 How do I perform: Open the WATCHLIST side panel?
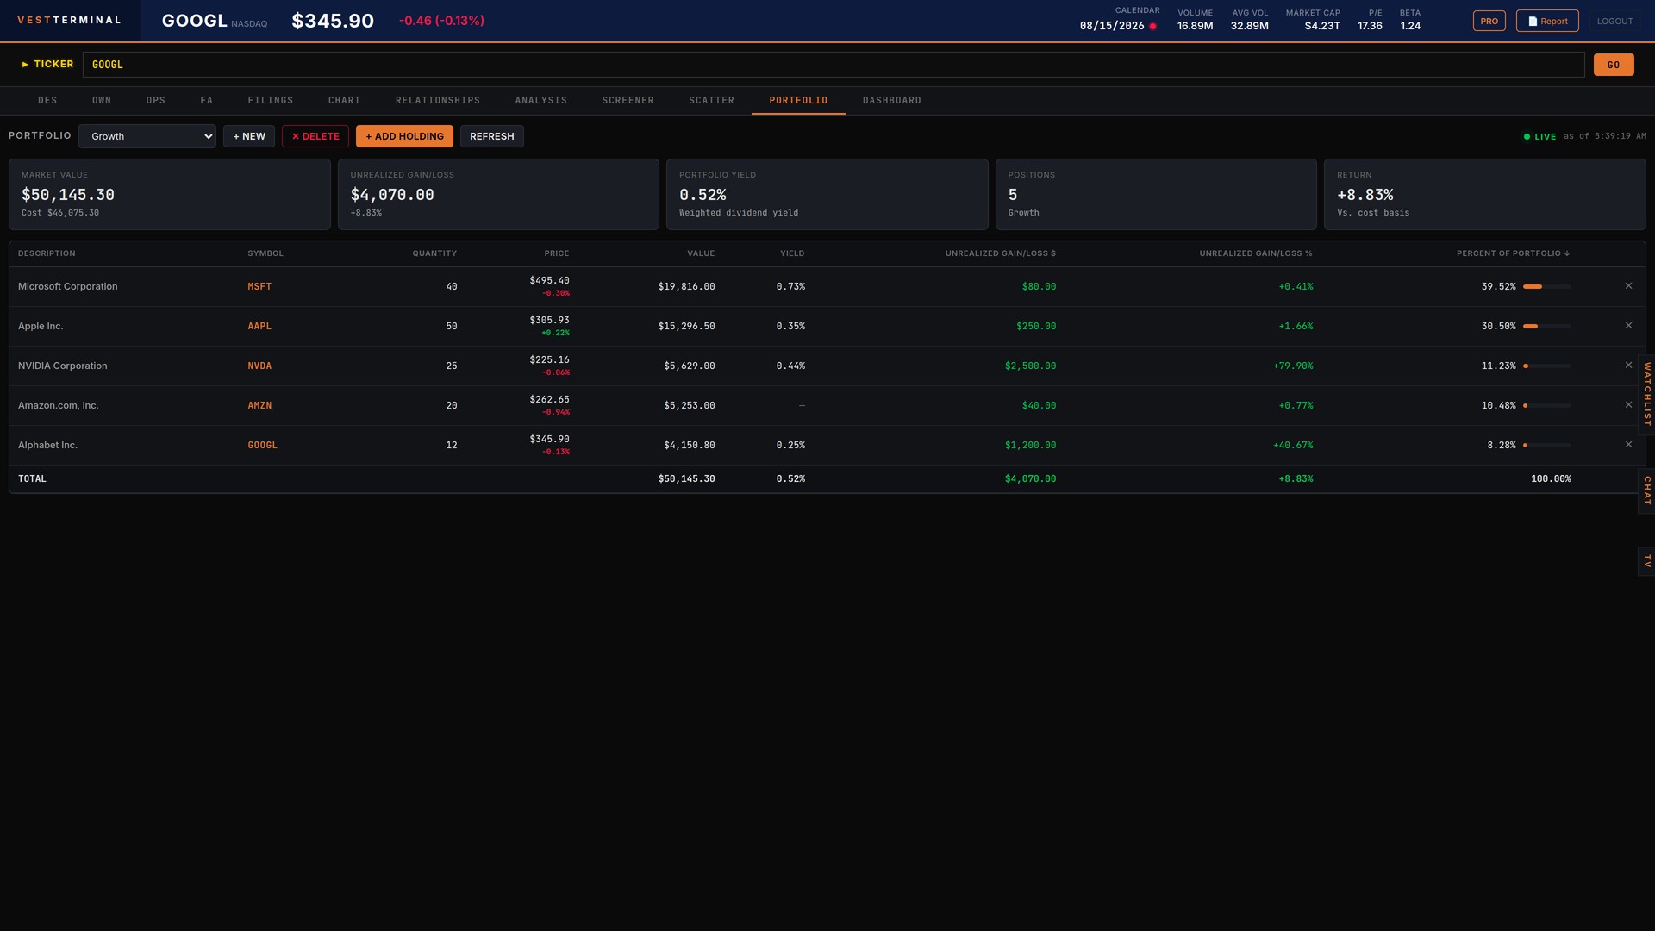click(x=1646, y=394)
